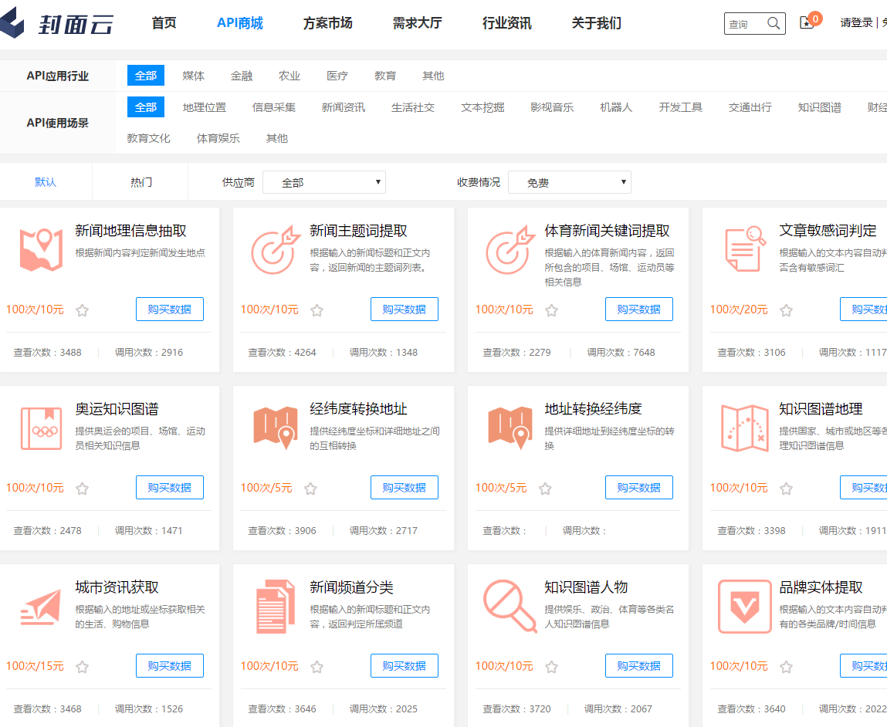This screenshot has height=727, width=887.
Task: Click 购买数据 for 体育新闻关键词提取
Action: click(x=638, y=309)
